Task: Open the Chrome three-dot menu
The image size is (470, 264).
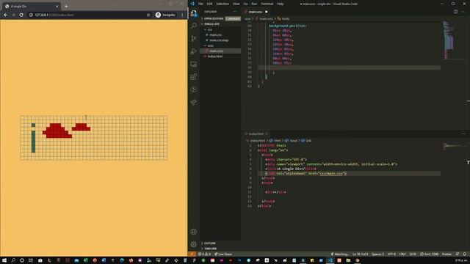Action: 182,15
